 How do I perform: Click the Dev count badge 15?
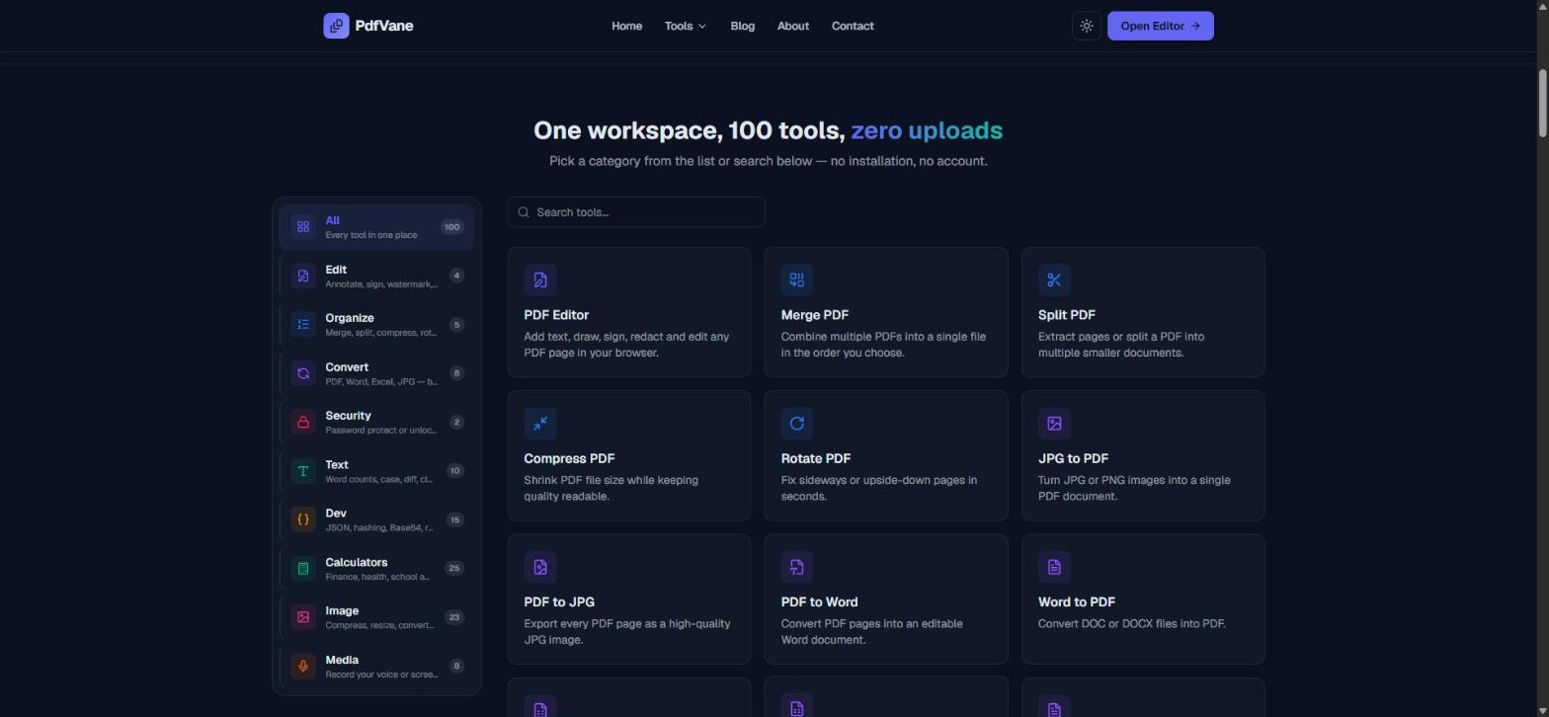(454, 519)
